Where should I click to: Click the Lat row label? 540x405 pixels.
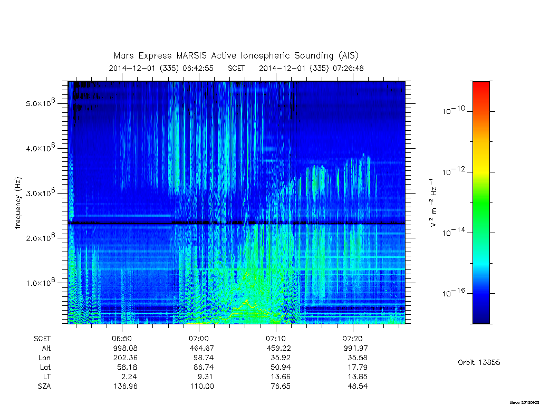(x=45, y=367)
